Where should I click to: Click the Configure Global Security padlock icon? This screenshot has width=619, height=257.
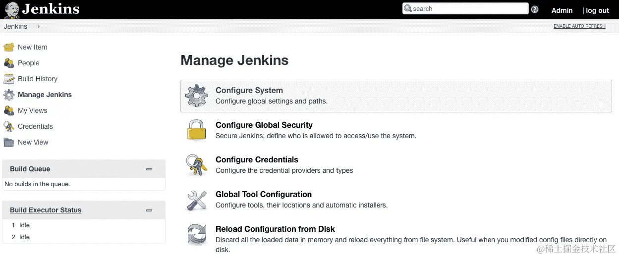click(196, 130)
